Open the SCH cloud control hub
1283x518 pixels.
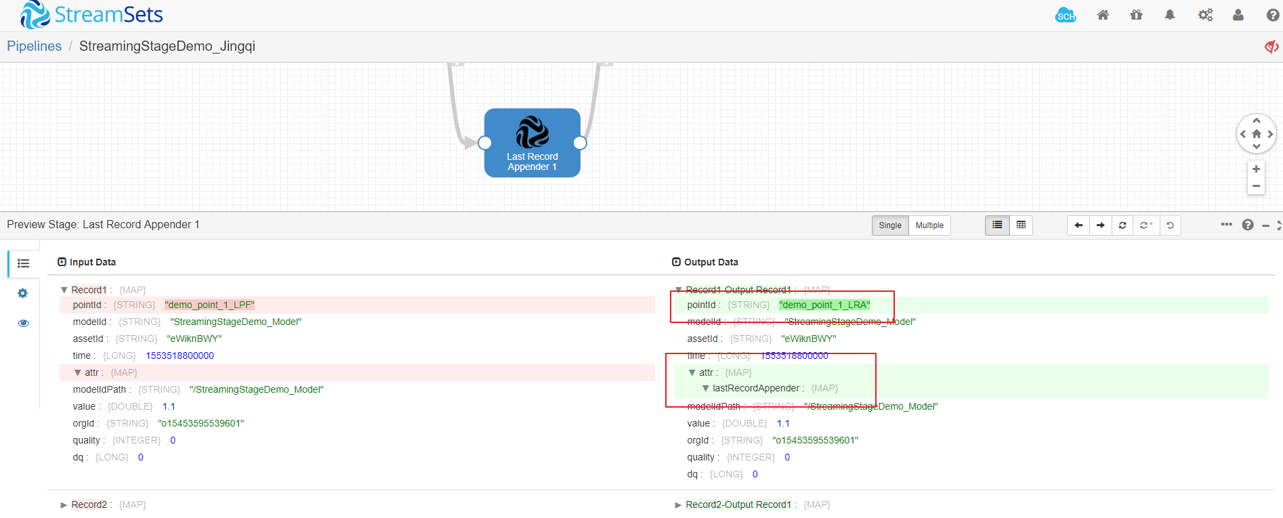point(1066,16)
